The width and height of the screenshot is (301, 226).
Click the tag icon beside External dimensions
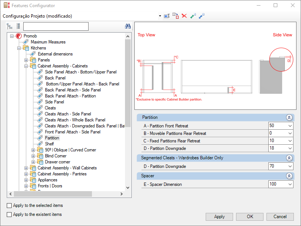tap(33, 54)
